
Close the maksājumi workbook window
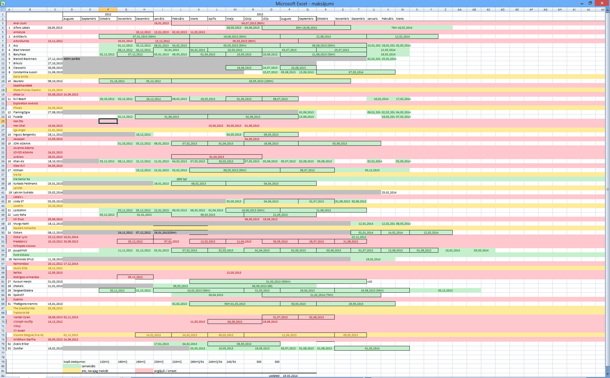(602, 3)
